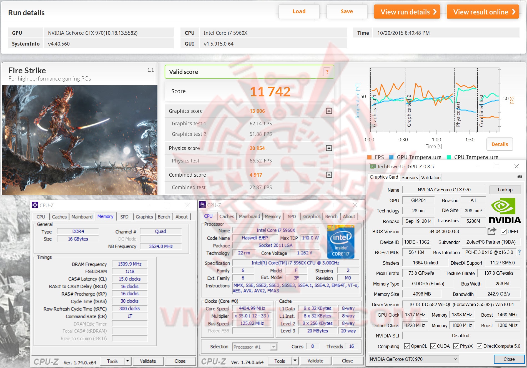Screen dimensions: 527x368
Task: Open Bench tab in CPU-Z processor window
Action: click(x=331, y=216)
